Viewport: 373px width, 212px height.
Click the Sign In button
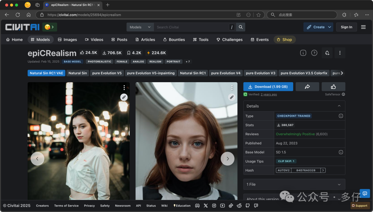tap(346, 27)
